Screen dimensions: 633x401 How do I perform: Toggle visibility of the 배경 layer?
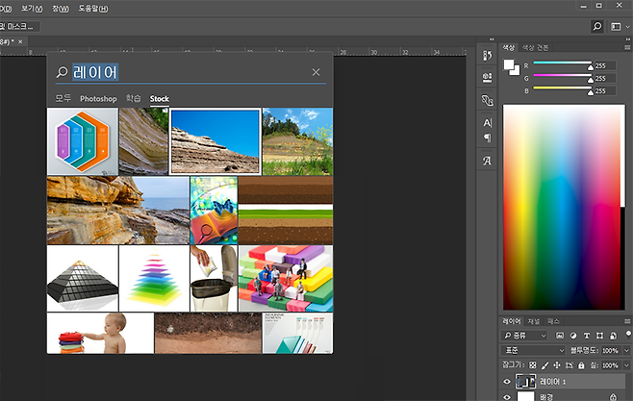tap(507, 396)
